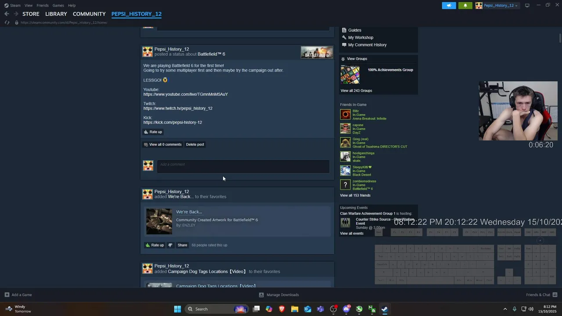
Task: Open the Steam notifications bell
Action: tap(465, 5)
